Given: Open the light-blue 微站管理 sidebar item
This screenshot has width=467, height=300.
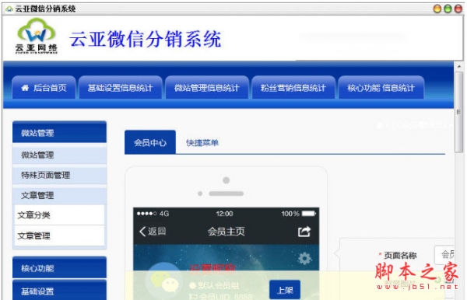Looking at the screenshot, I should pos(60,155).
